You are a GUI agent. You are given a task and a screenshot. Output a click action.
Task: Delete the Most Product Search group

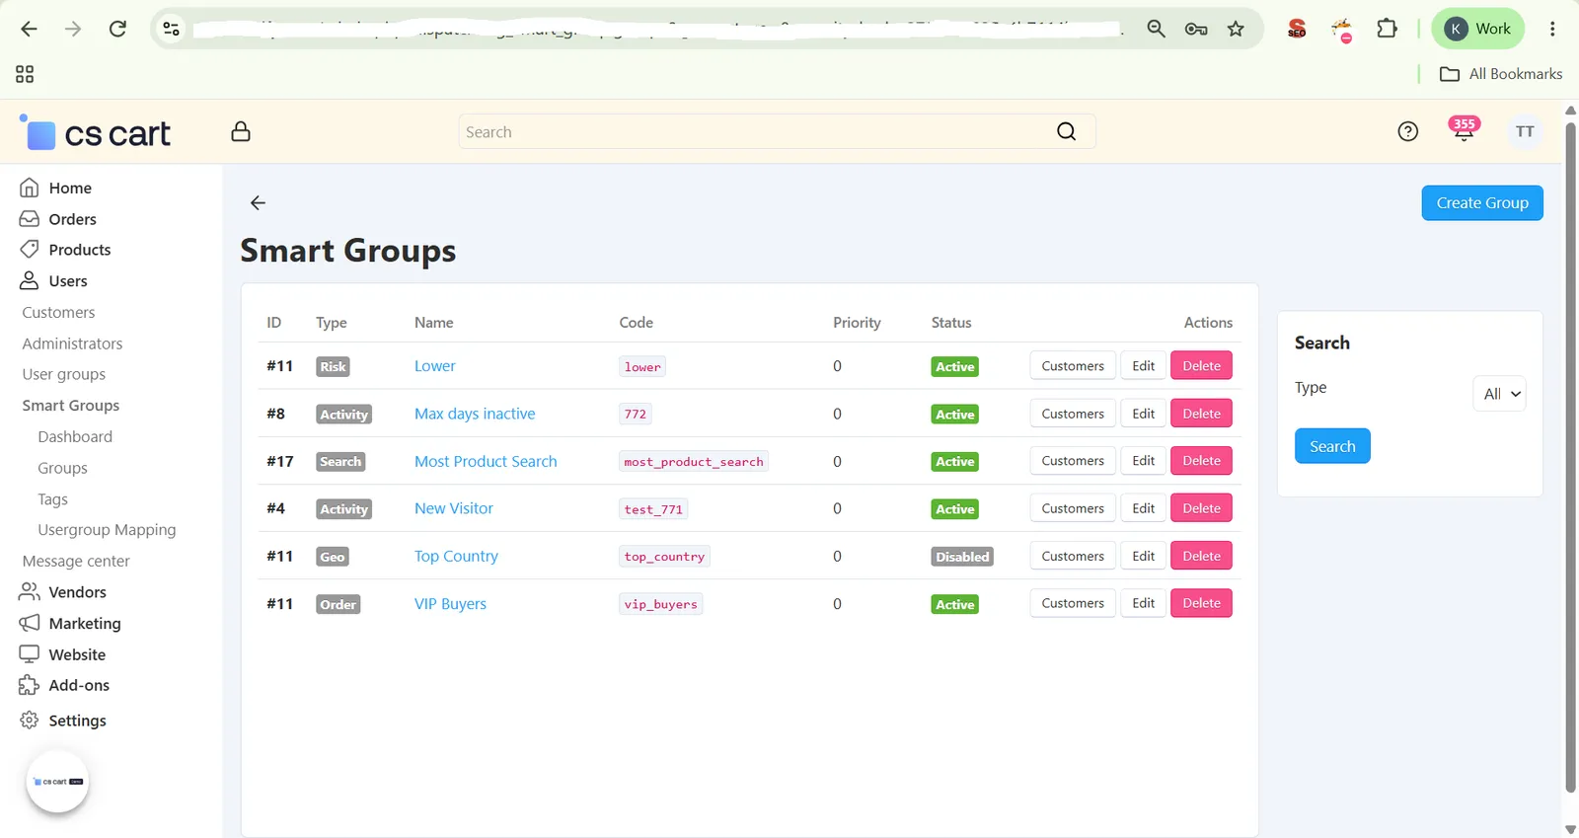click(x=1201, y=461)
